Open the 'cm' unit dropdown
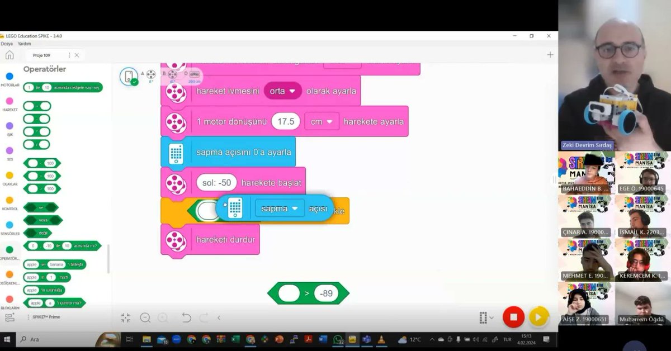The height and width of the screenshot is (351, 671). (x=322, y=121)
